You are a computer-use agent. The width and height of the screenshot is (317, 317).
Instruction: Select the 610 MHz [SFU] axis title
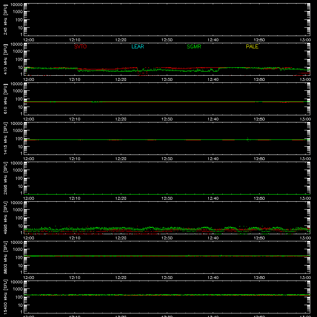6,99
